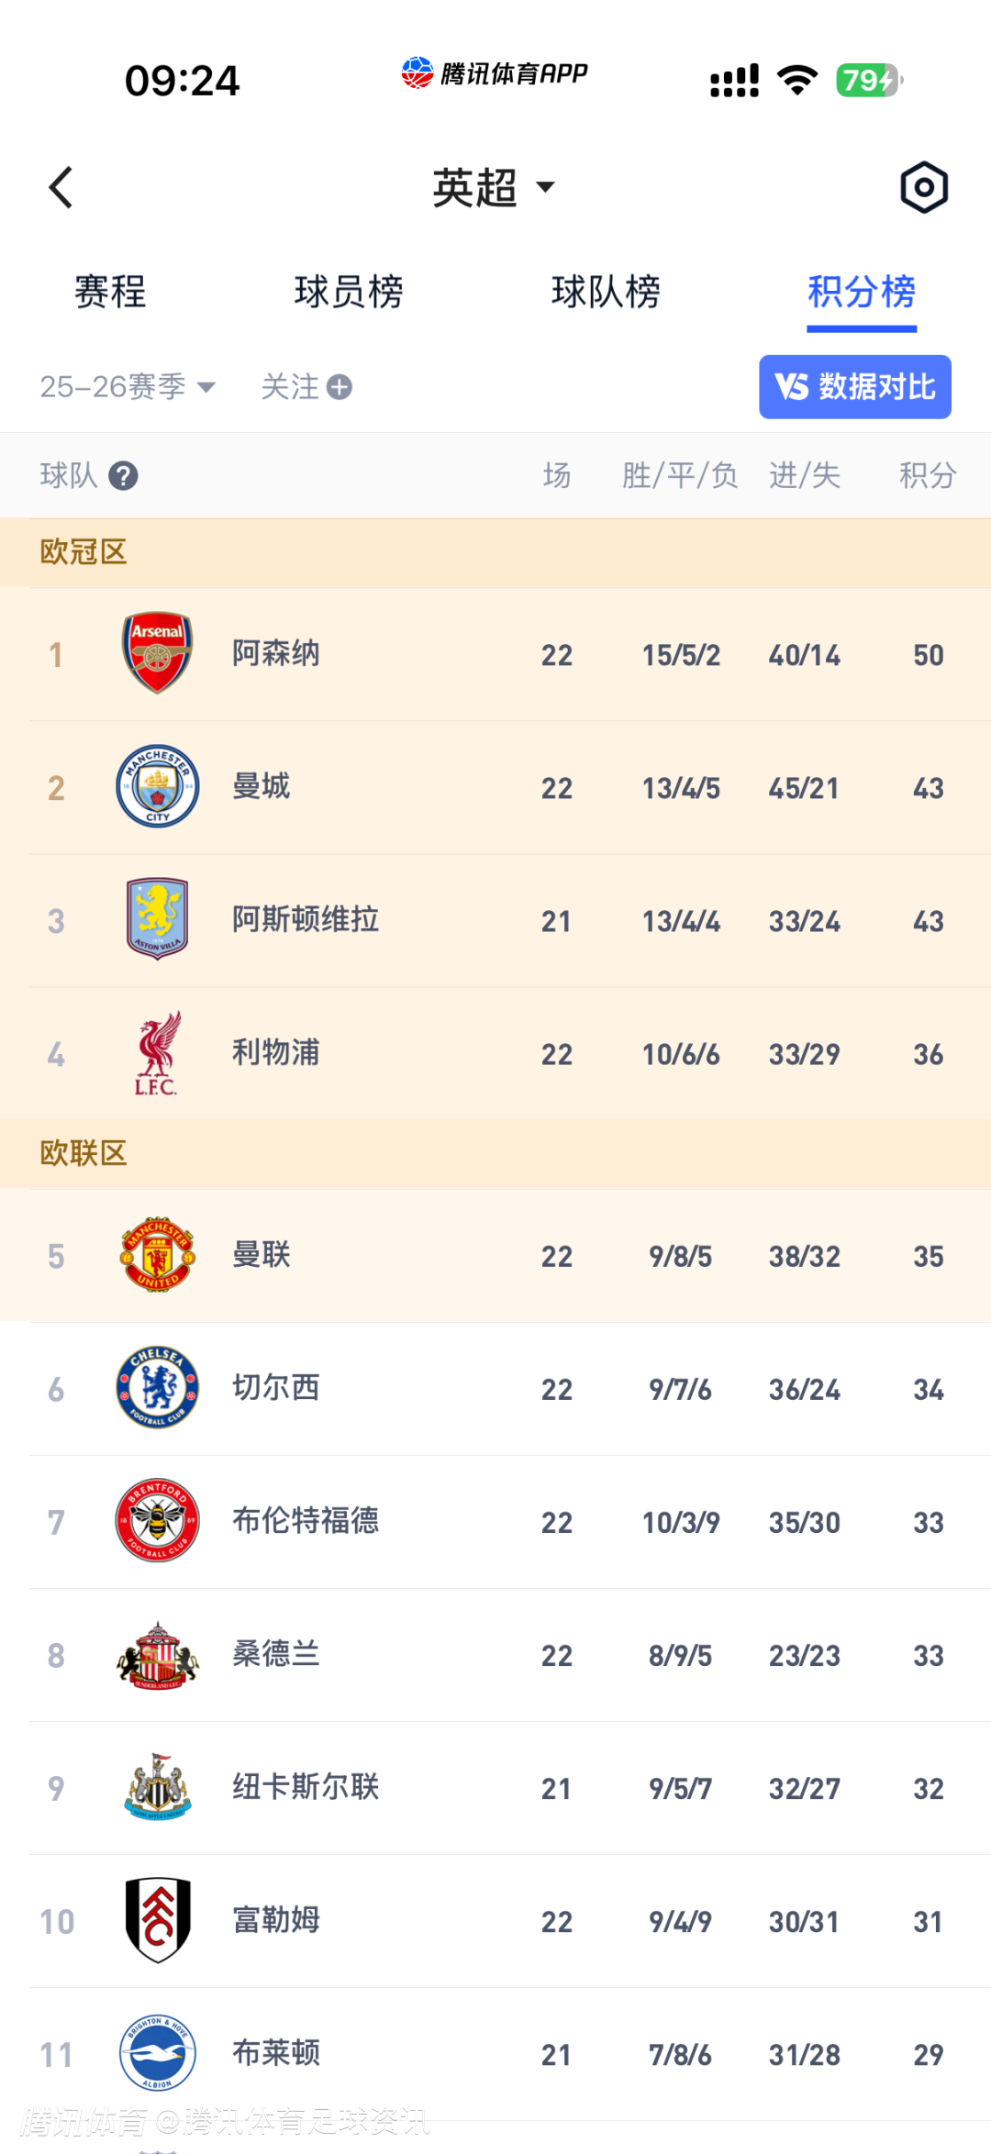Tap the back arrow icon
Screen dimensions: 991x2154
tap(61, 188)
